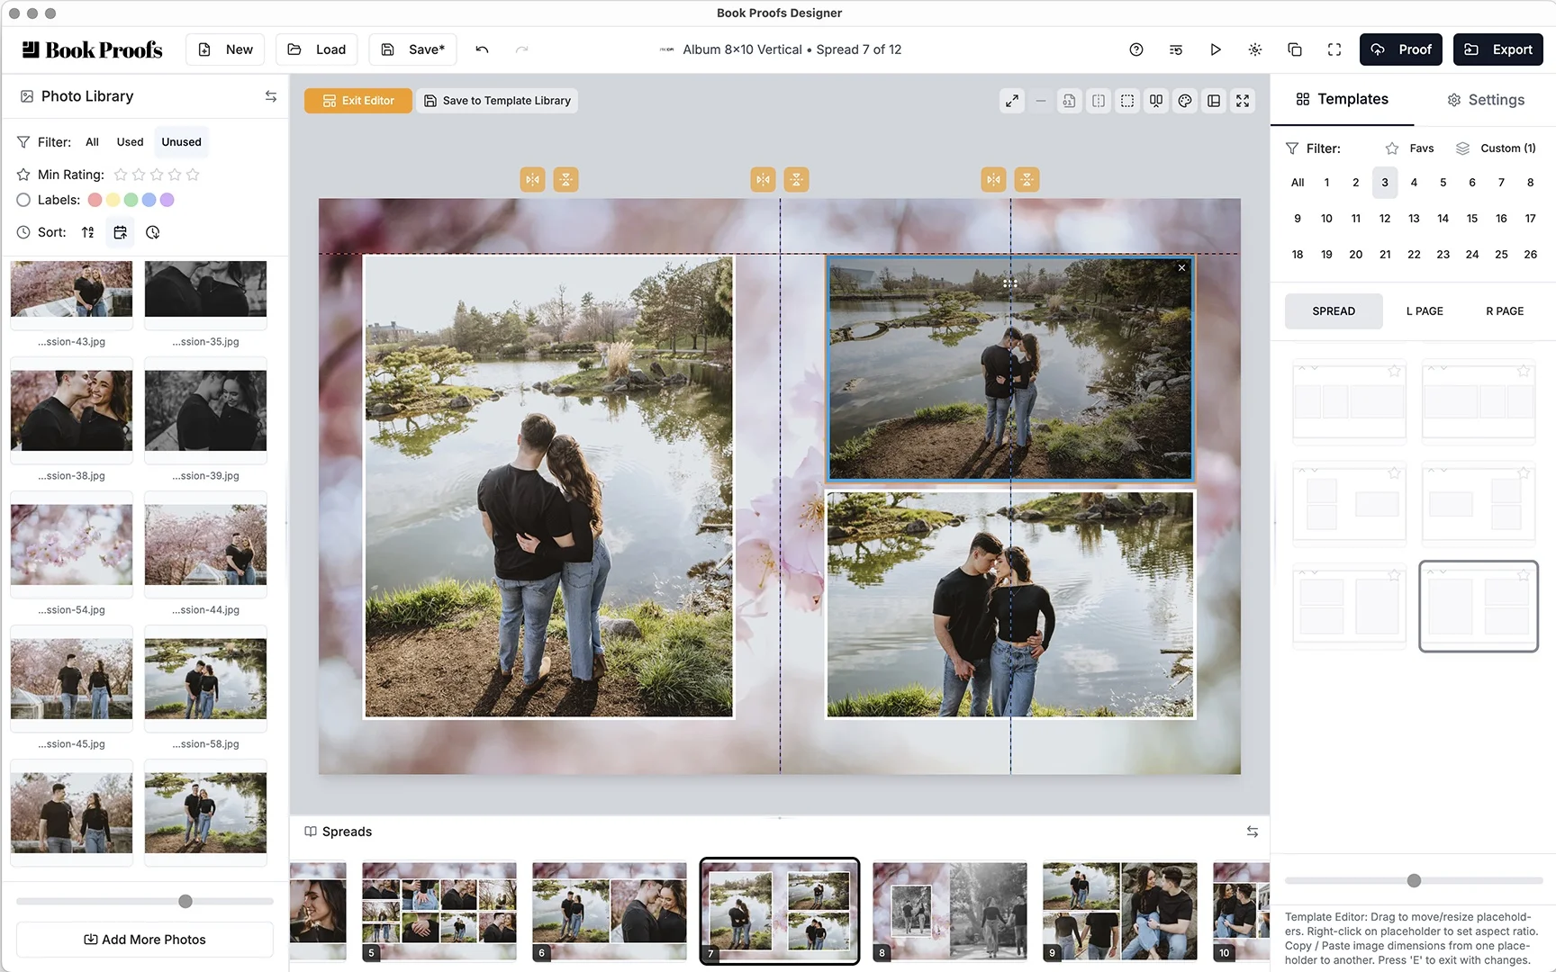1556x972 pixels.
Task: Select the marquee selection icon in canvas toolbar
Action: pos(1126,100)
